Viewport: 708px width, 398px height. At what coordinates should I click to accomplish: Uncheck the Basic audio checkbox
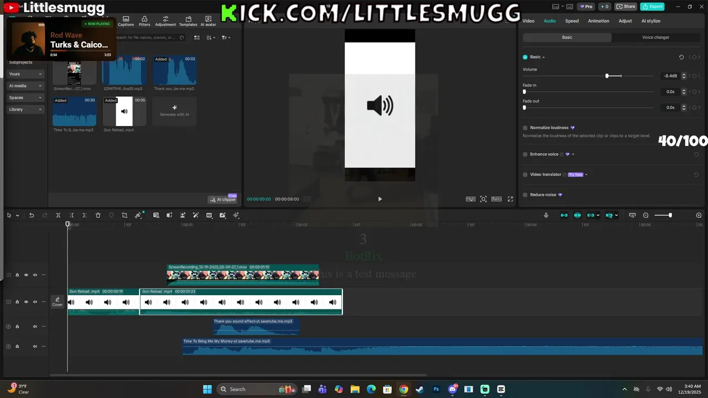(525, 57)
